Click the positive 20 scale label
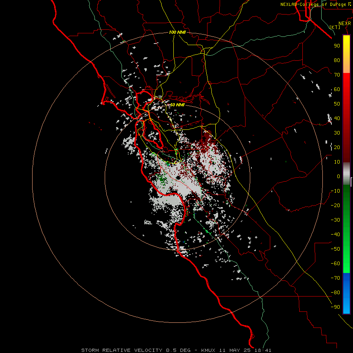The height and width of the screenshot is (353, 353). [337, 147]
